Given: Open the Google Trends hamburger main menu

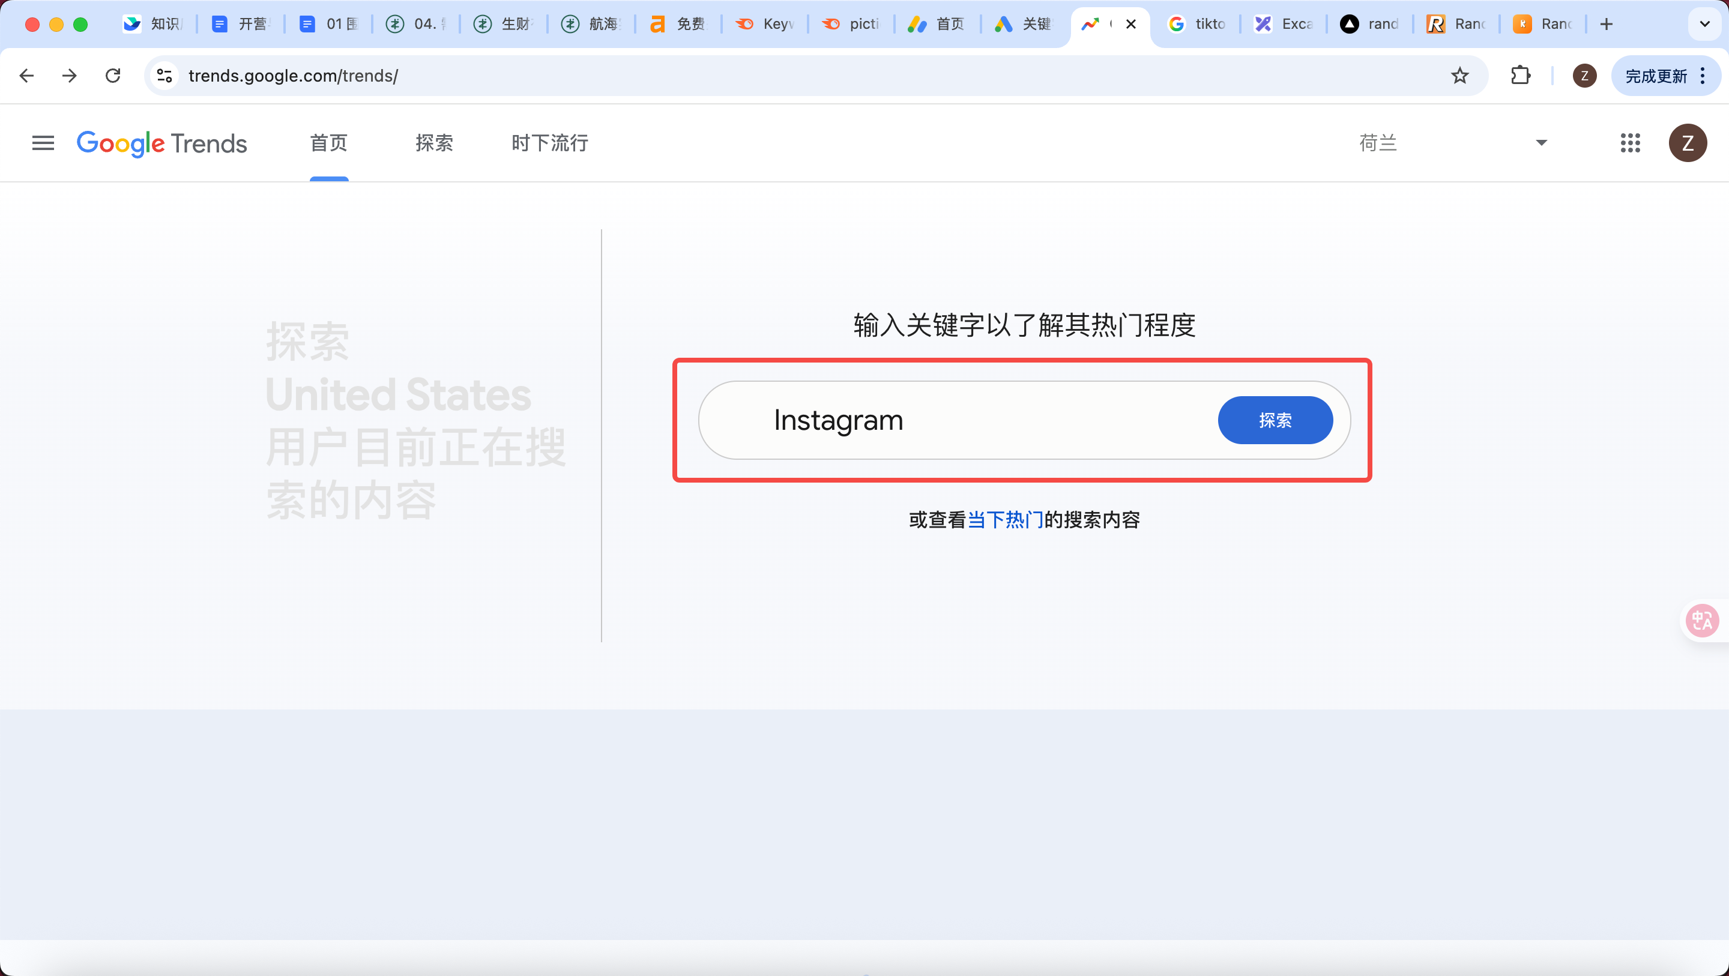Looking at the screenshot, I should [43, 143].
